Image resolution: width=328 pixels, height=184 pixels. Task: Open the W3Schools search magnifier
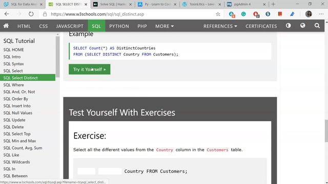tap(317, 26)
